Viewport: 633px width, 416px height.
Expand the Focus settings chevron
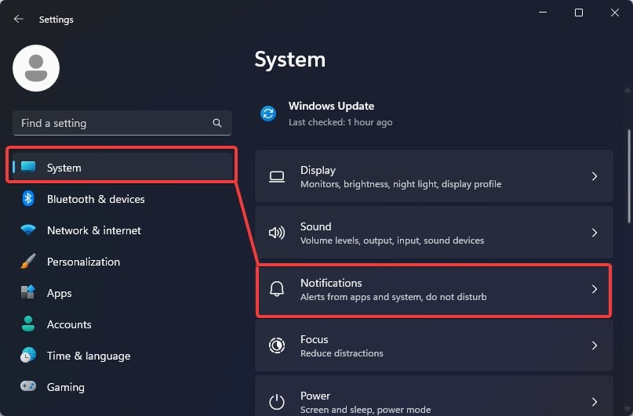pos(594,345)
